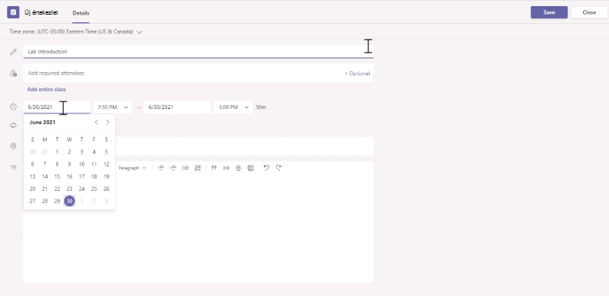Increase indent in editor toolbar
The width and height of the screenshot is (609, 296).
tap(173, 168)
